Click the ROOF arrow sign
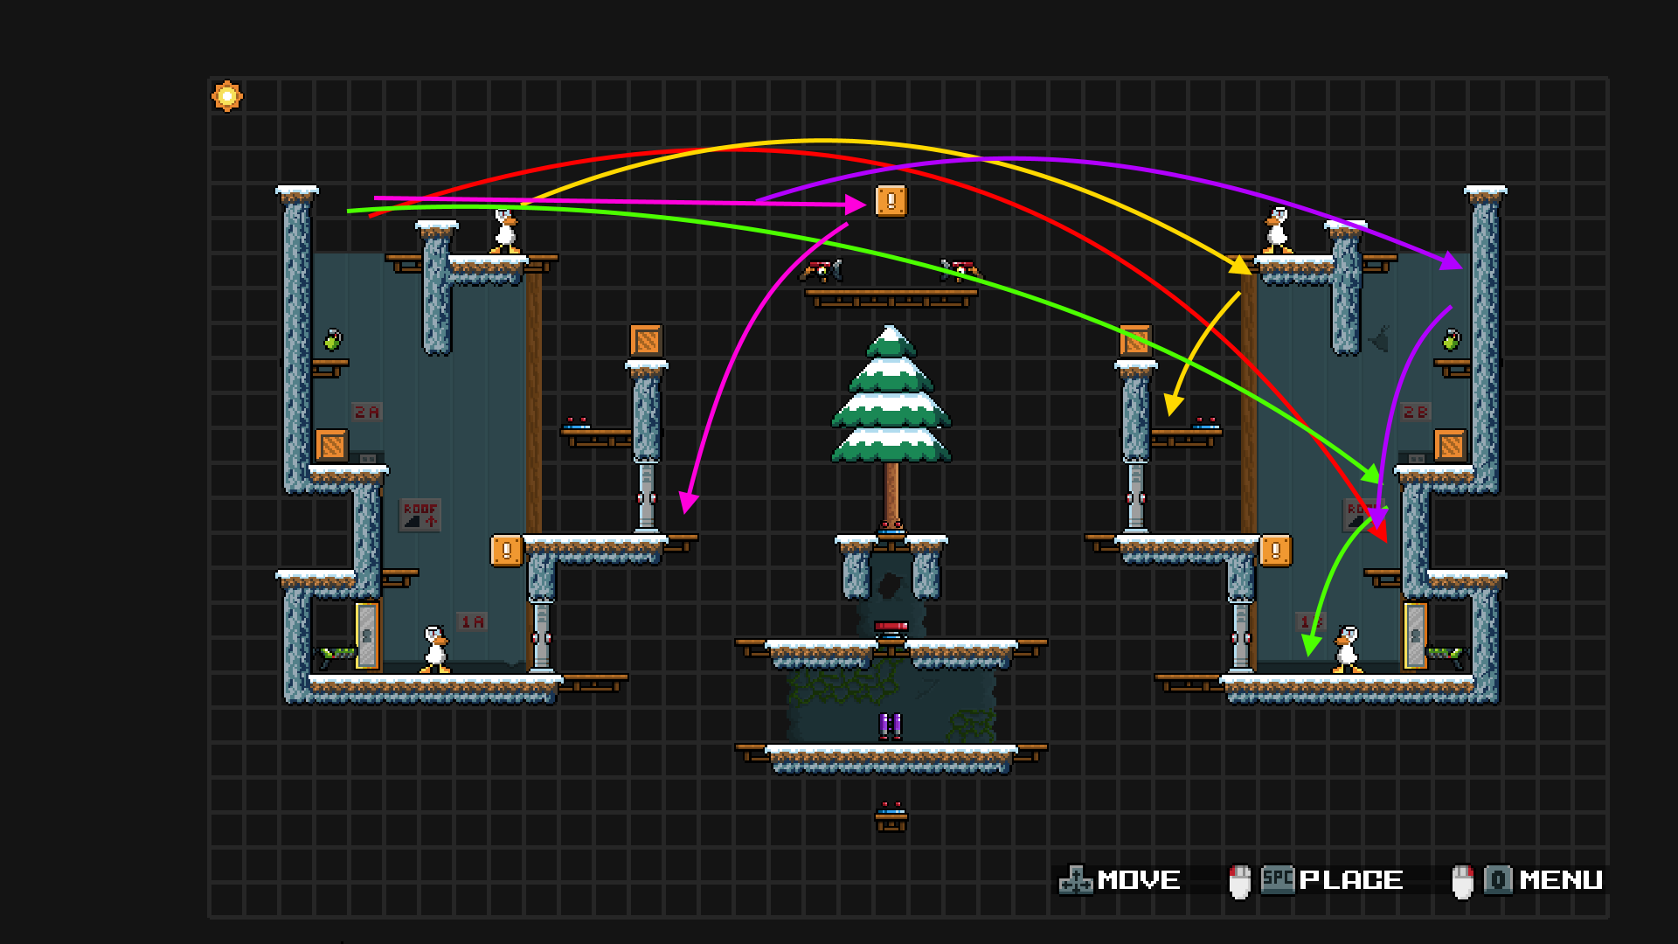Viewport: 1678px width, 944px height. (x=419, y=515)
